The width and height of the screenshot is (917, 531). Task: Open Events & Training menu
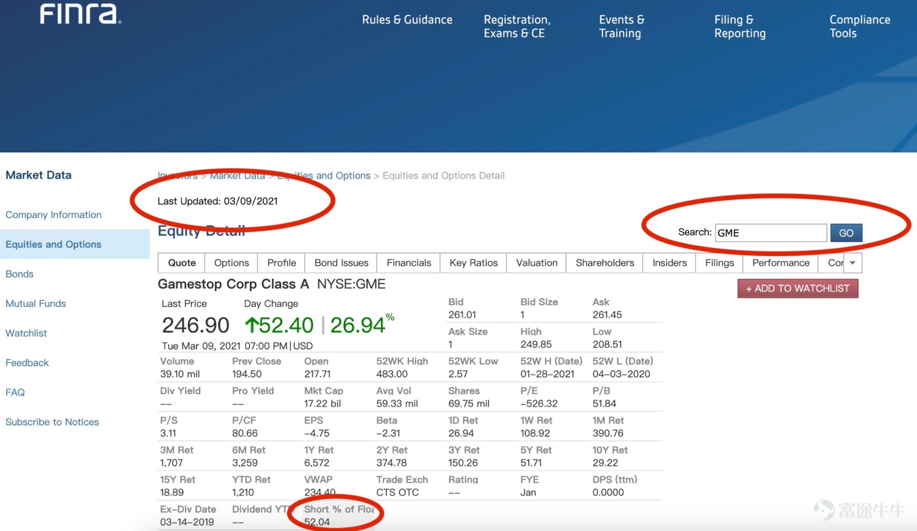621,26
